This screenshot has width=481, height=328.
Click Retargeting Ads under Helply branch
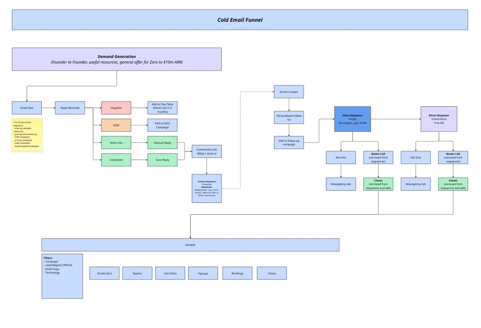(341, 184)
